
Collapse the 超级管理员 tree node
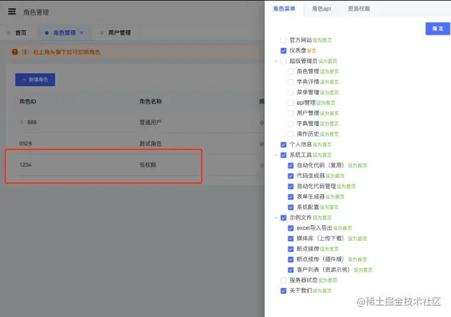coord(276,62)
